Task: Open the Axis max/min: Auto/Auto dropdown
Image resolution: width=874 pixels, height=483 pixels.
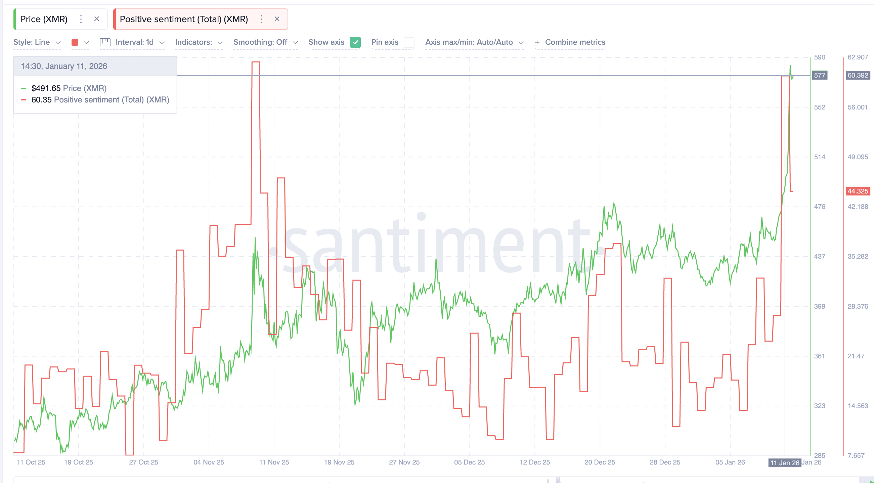Action: (474, 42)
